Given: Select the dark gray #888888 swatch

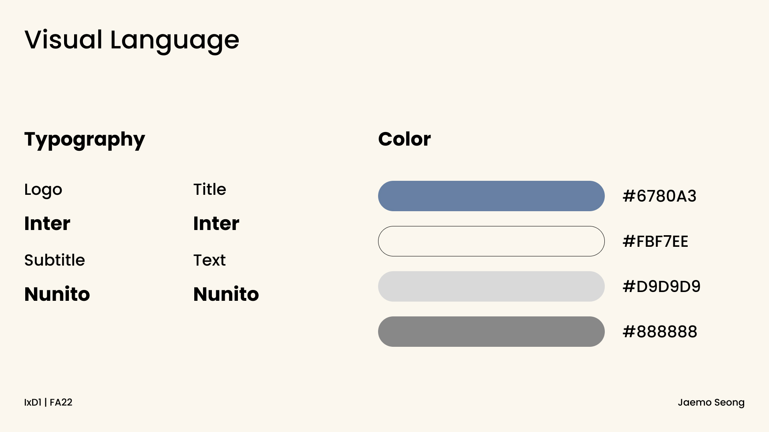Looking at the screenshot, I should pyautogui.click(x=491, y=332).
